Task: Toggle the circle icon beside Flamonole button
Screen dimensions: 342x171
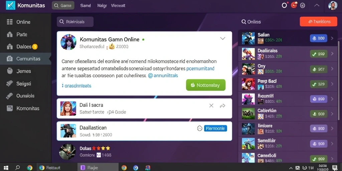Action: pos(200,129)
